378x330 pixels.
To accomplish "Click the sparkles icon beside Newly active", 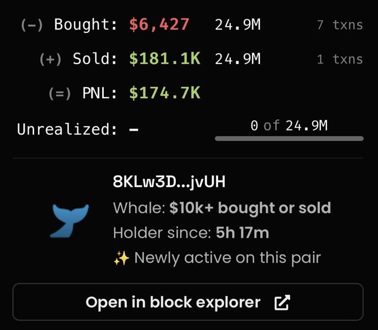I will tap(121, 257).
